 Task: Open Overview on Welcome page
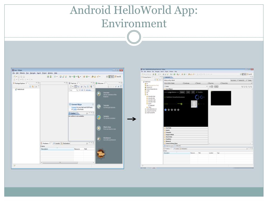(106, 94)
